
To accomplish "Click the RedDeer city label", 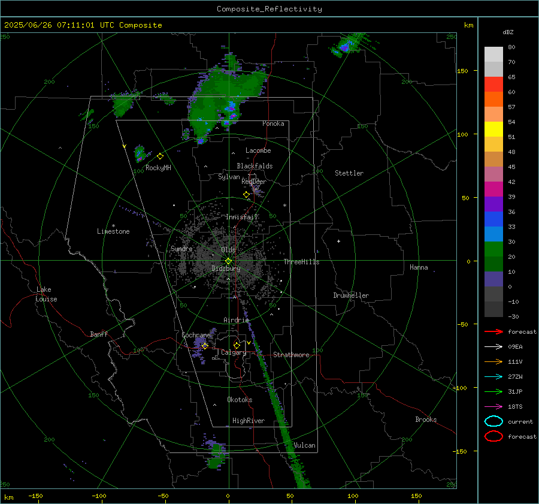I will (x=254, y=182).
